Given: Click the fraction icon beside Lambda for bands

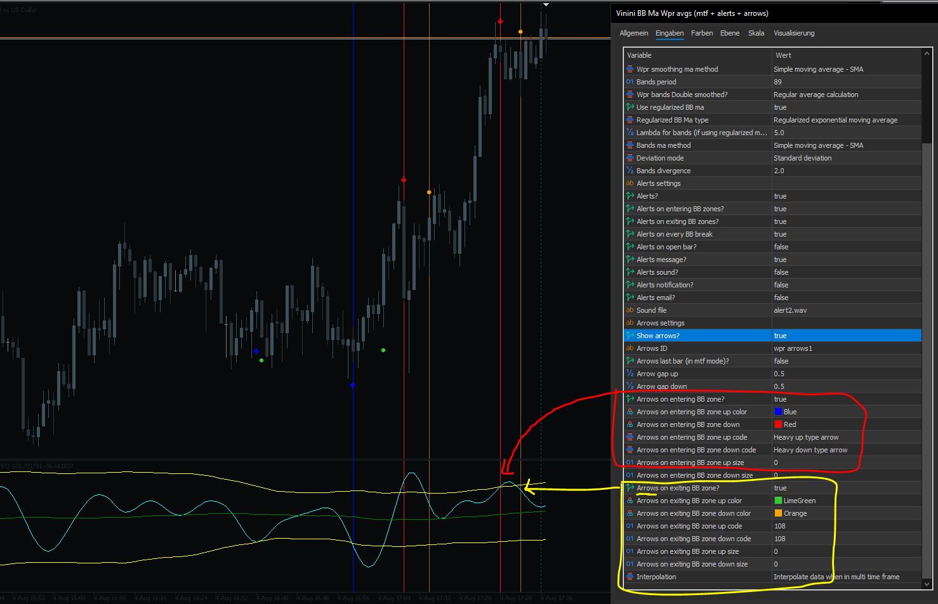Looking at the screenshot, I should pos(630,133).
